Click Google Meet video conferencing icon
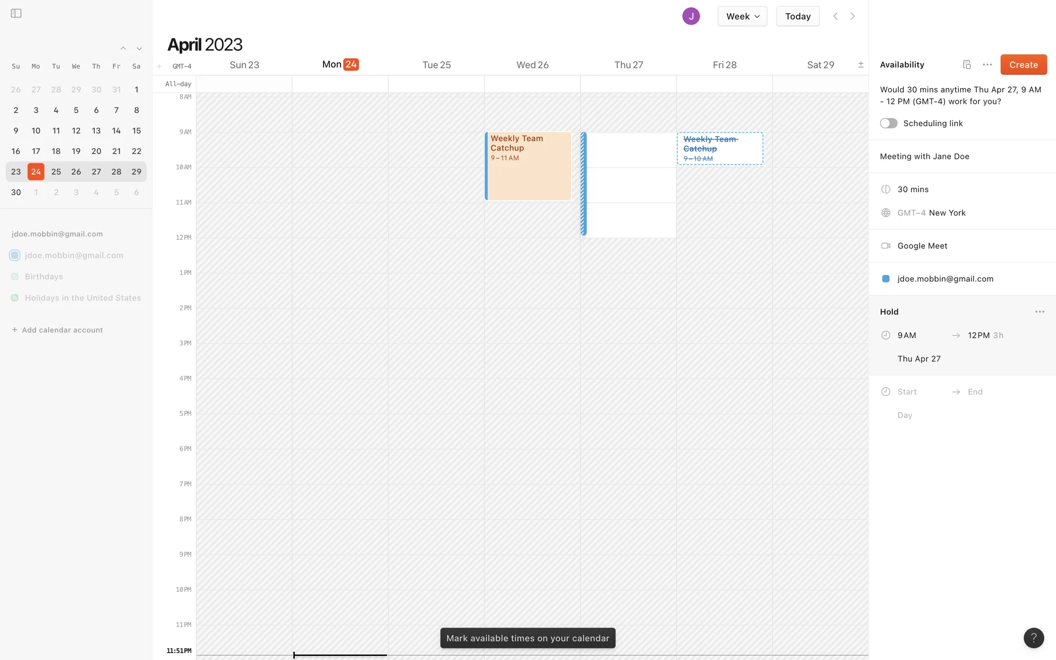This screenshot has height=660, width=1056. click(886, 246)
